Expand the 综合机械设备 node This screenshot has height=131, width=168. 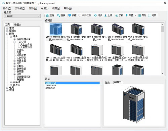14,39
